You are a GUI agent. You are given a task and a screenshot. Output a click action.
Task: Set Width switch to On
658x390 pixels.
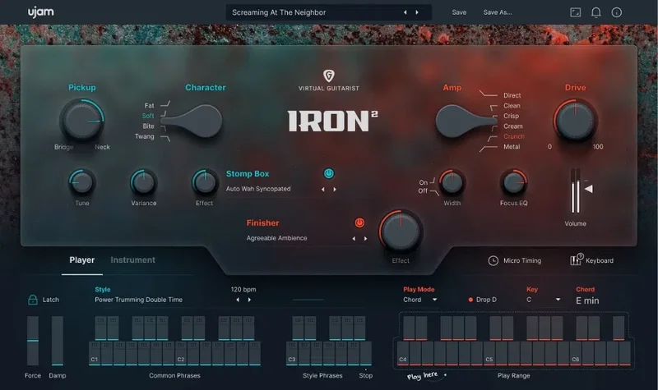point(424,182)
